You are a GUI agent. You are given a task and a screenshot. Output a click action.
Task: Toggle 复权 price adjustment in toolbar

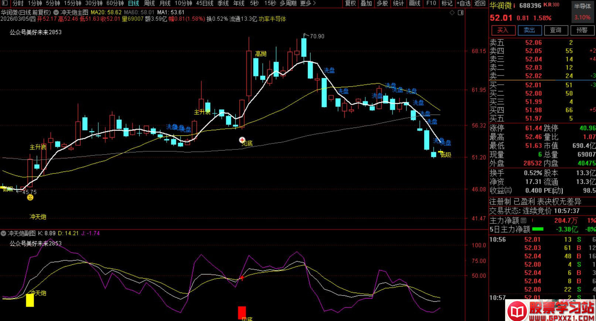coord(350,3)
